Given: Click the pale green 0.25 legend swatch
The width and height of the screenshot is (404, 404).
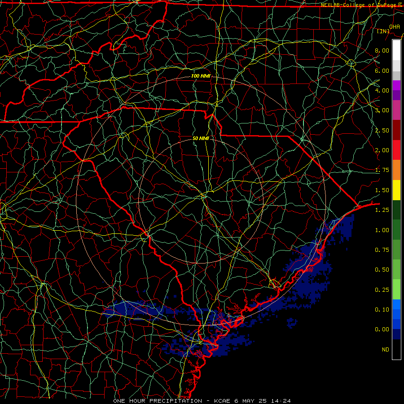Looking at the screenshot, I should (x=396, y=290).
